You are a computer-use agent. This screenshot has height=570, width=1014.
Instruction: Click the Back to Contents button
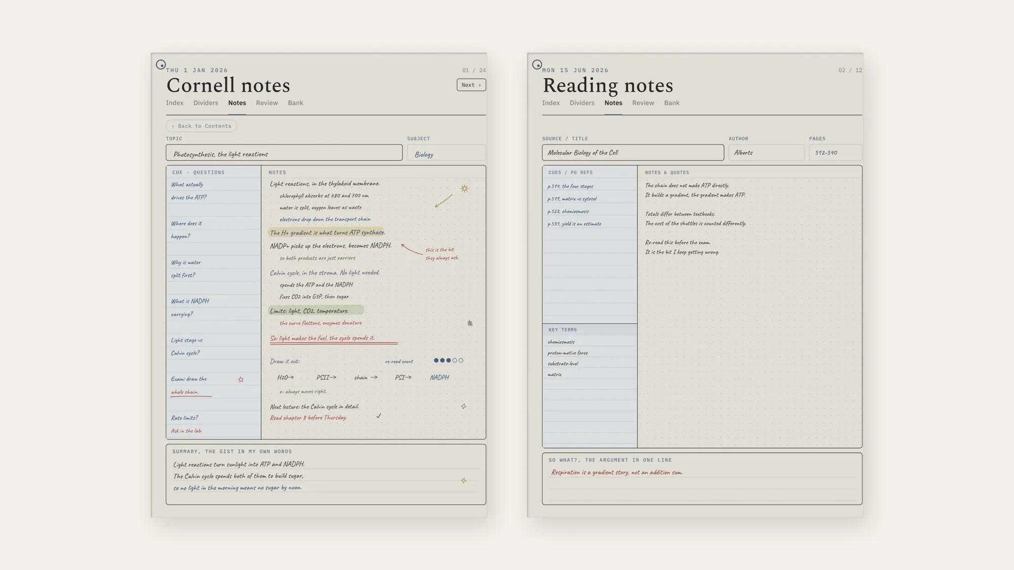click(201, 126)
